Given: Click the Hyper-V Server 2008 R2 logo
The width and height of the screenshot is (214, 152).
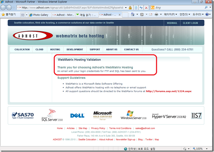Looking at the screenshot, I should pos(169,116).
